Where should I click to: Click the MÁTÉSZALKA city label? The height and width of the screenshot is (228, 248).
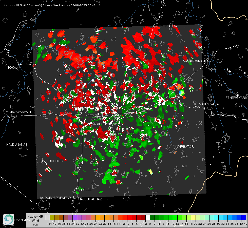click(x=209, y=104)
